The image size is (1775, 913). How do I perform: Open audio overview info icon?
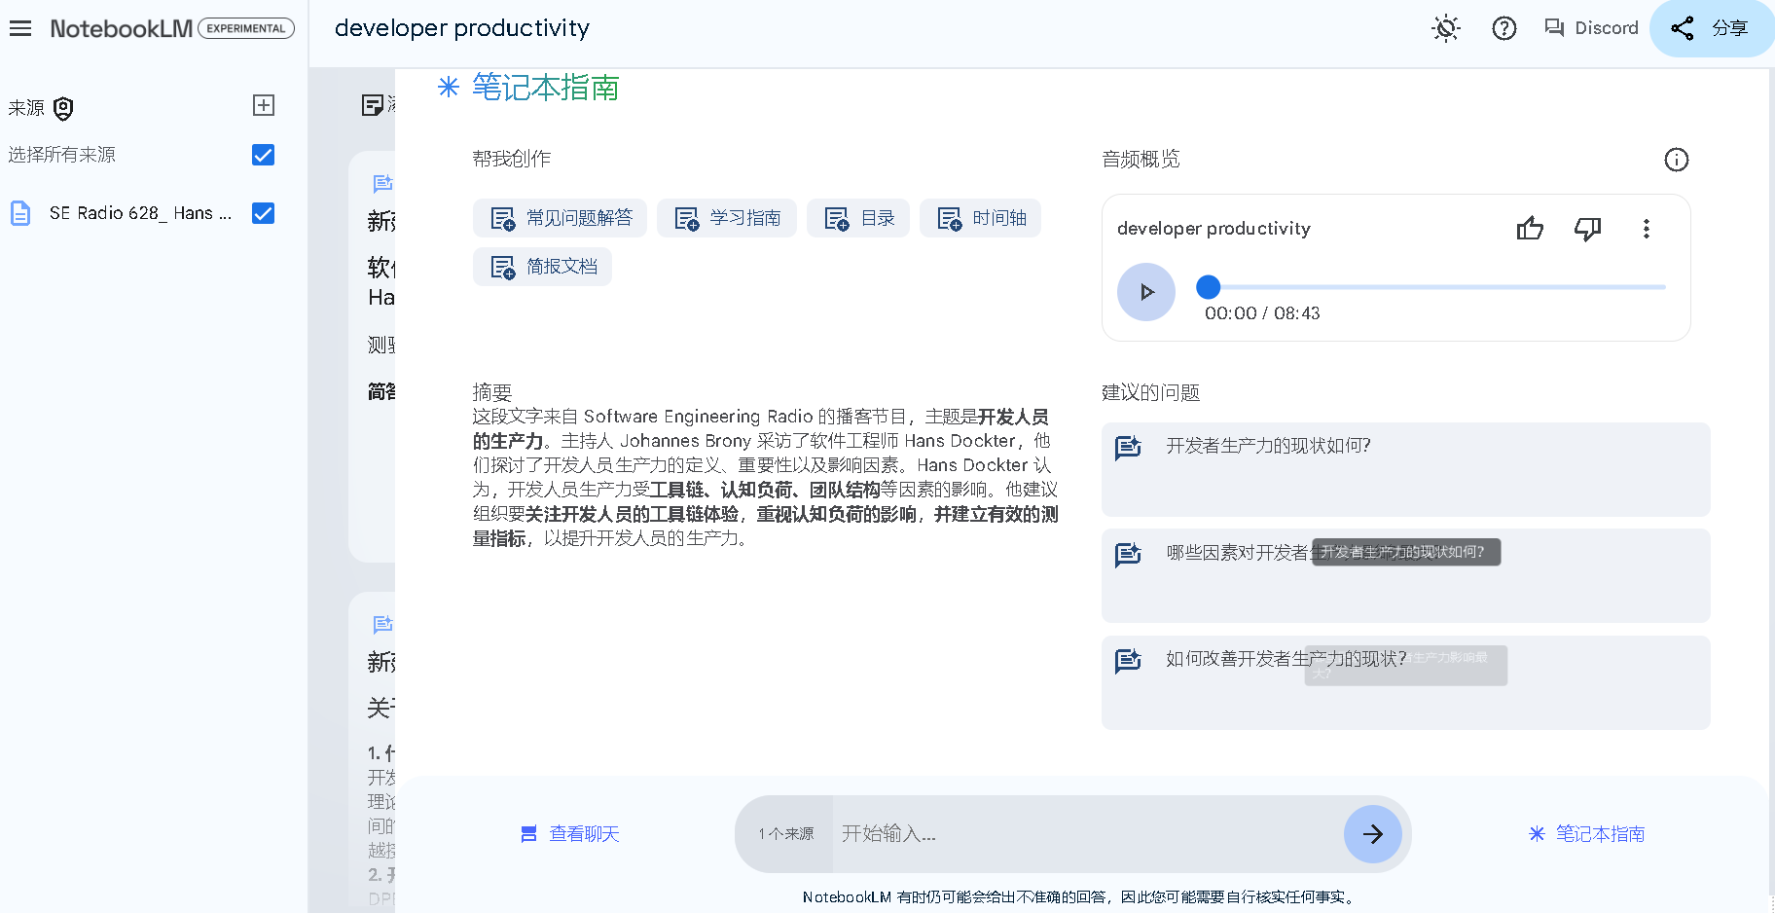point(1677,160)
